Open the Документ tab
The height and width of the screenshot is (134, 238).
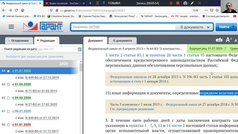click(x=95, y=41)
